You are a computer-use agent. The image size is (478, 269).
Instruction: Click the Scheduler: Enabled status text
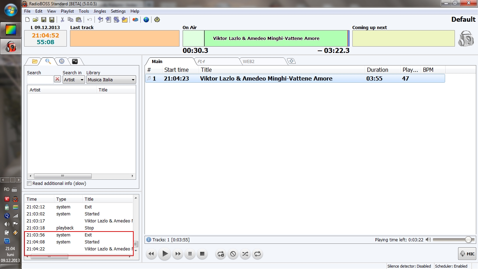coord(451,266)
